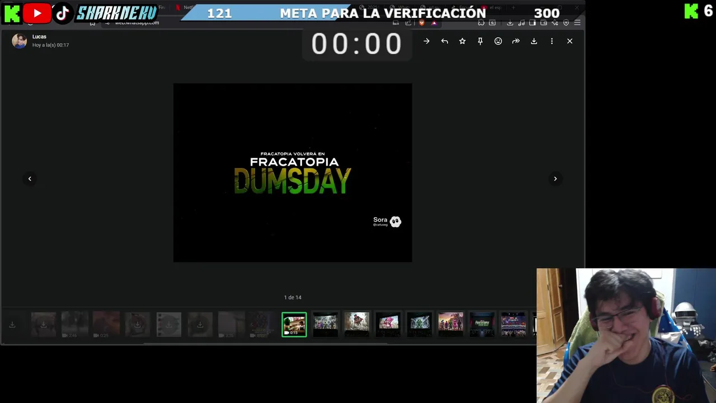Open the thumbnail of caped hero flying
Screen dimensions: 716x403
point(357,325)
